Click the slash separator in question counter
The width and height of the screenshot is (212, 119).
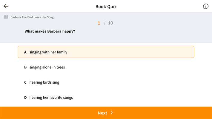[105, 23]
